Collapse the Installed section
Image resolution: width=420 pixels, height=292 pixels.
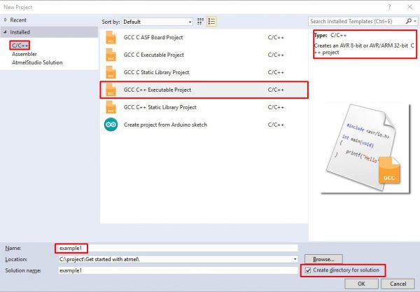pos(5,32)
